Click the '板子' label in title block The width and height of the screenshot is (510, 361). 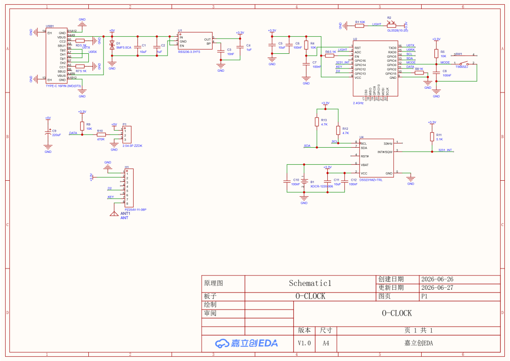coord(210,296)
